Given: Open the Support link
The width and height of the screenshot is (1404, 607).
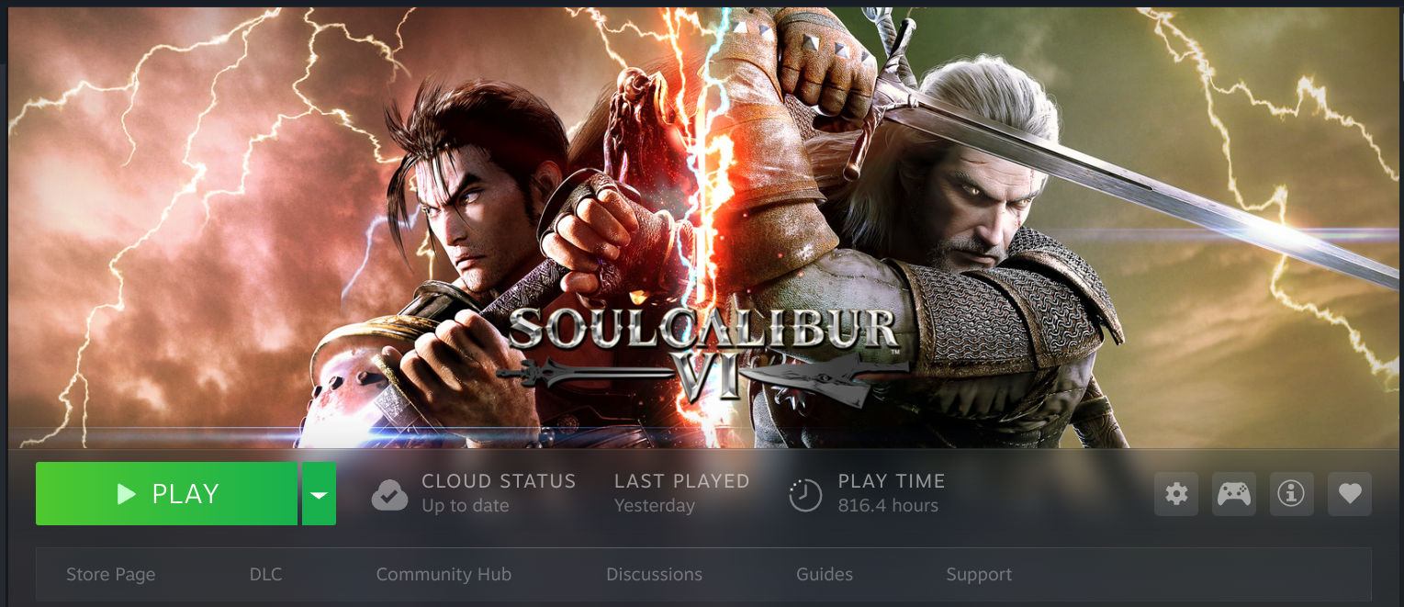Looking at the screenshot, I should coord(979,575).
